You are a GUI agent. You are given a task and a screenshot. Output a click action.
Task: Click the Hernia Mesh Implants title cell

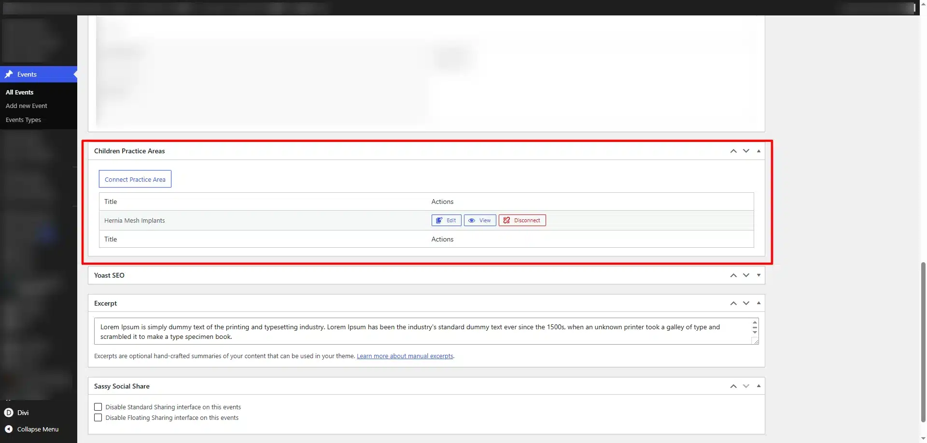[x=135, y=220]
